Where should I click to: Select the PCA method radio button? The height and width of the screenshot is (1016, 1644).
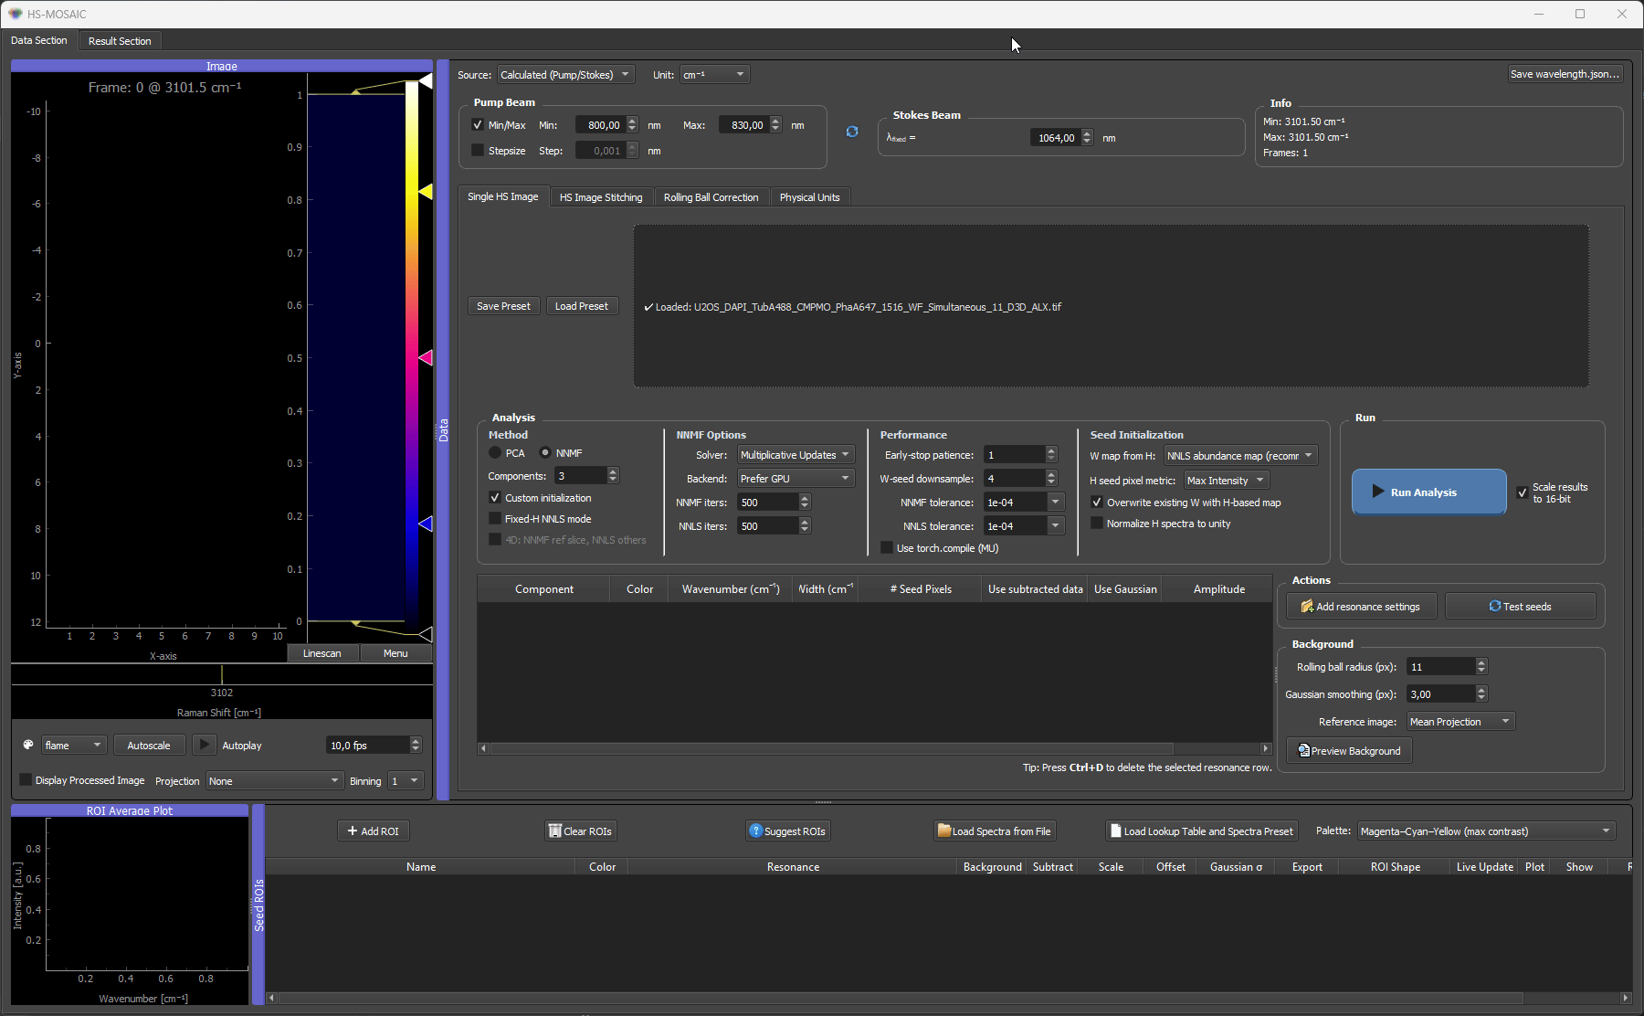495,452
